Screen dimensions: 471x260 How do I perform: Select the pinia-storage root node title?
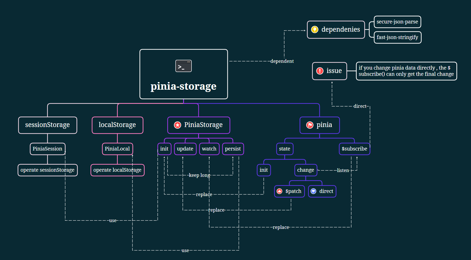coord(183,86)
